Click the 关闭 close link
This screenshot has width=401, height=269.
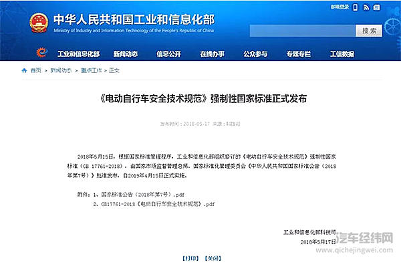point(213,258)
